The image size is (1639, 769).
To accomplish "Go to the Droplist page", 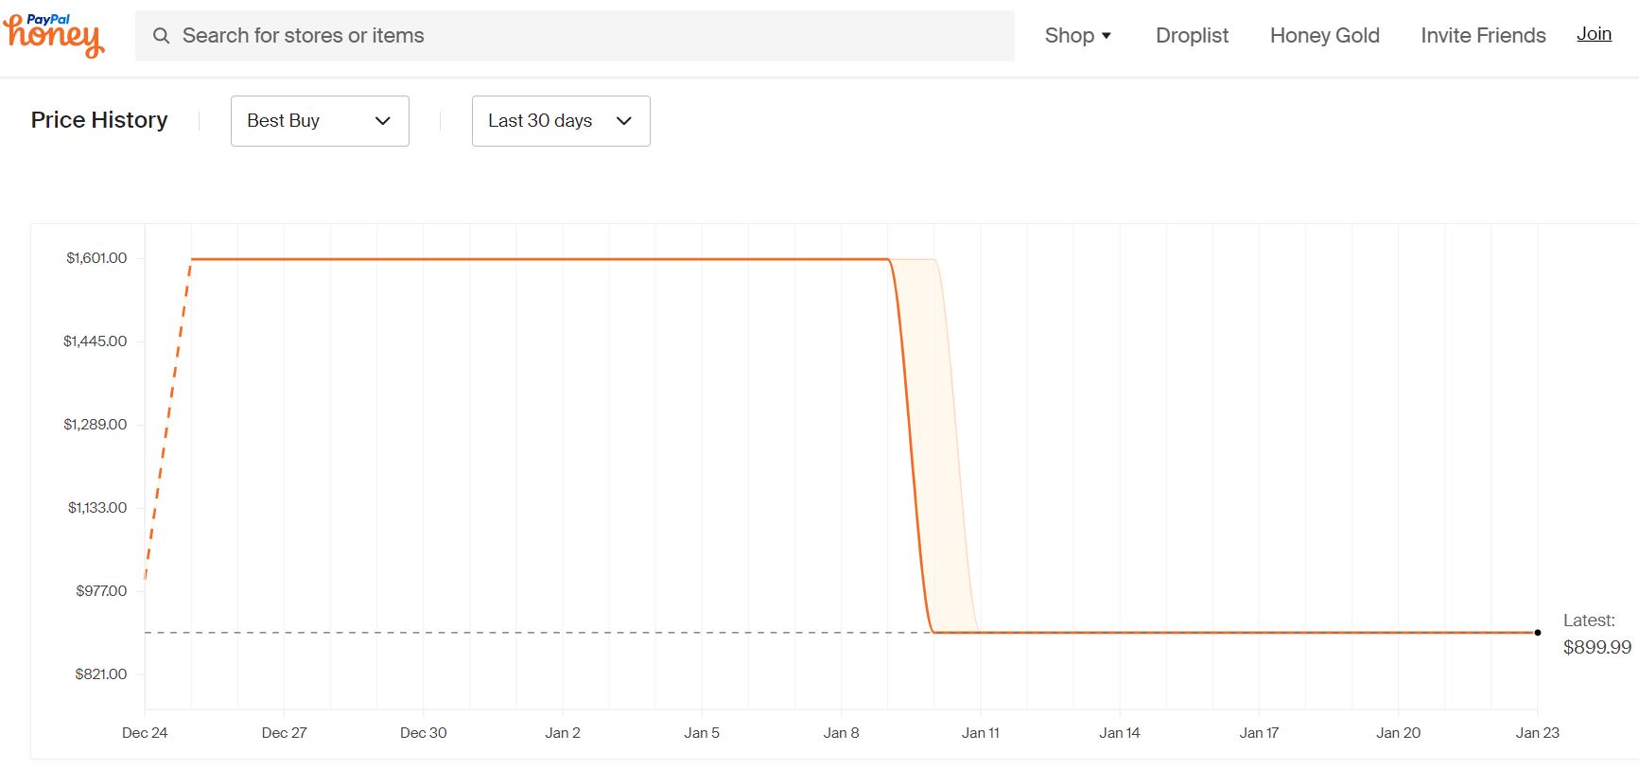I will click(1192, 36).
